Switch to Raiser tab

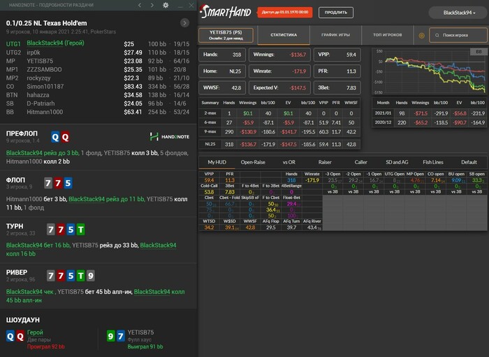pos(325,162)
